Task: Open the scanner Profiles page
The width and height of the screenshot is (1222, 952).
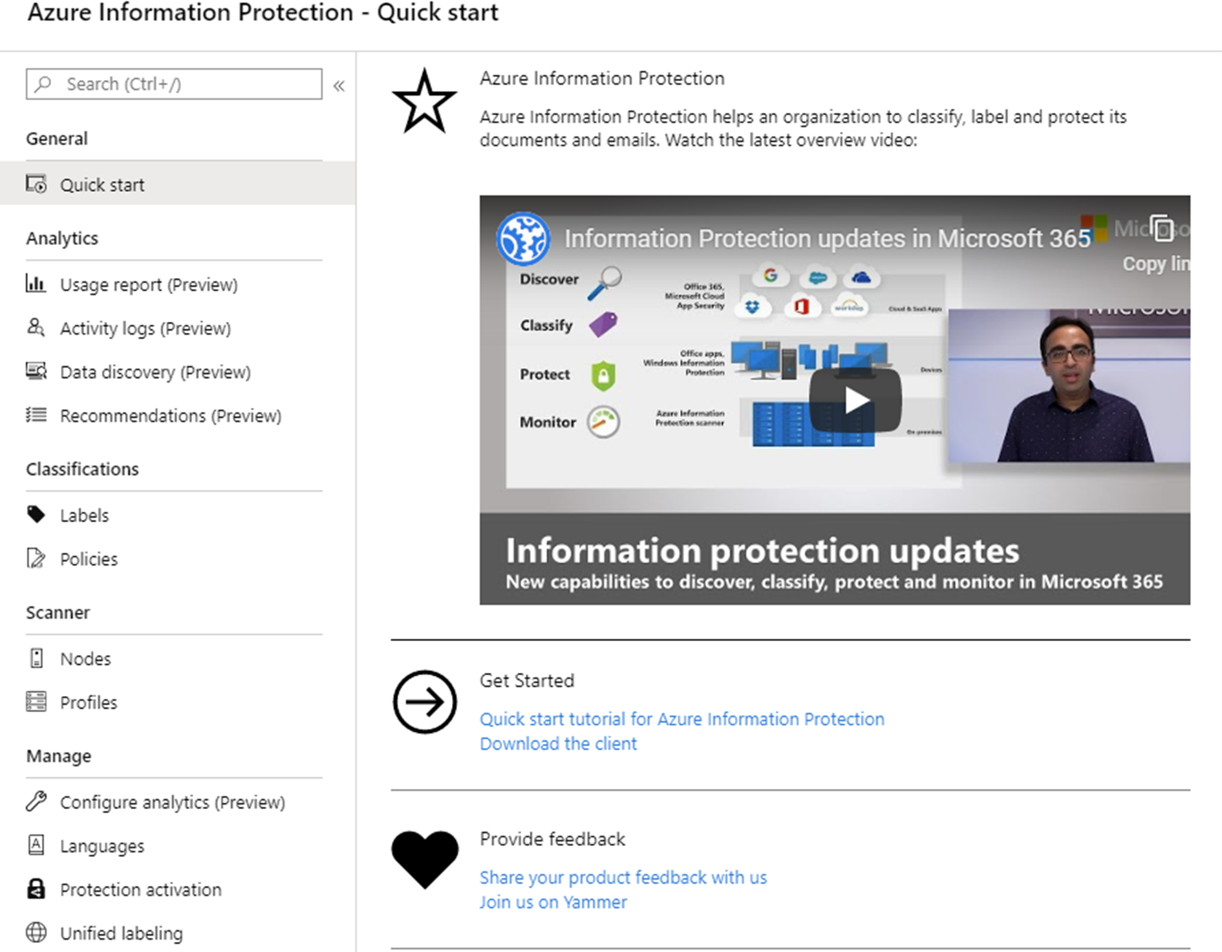Action: point(89,703)
